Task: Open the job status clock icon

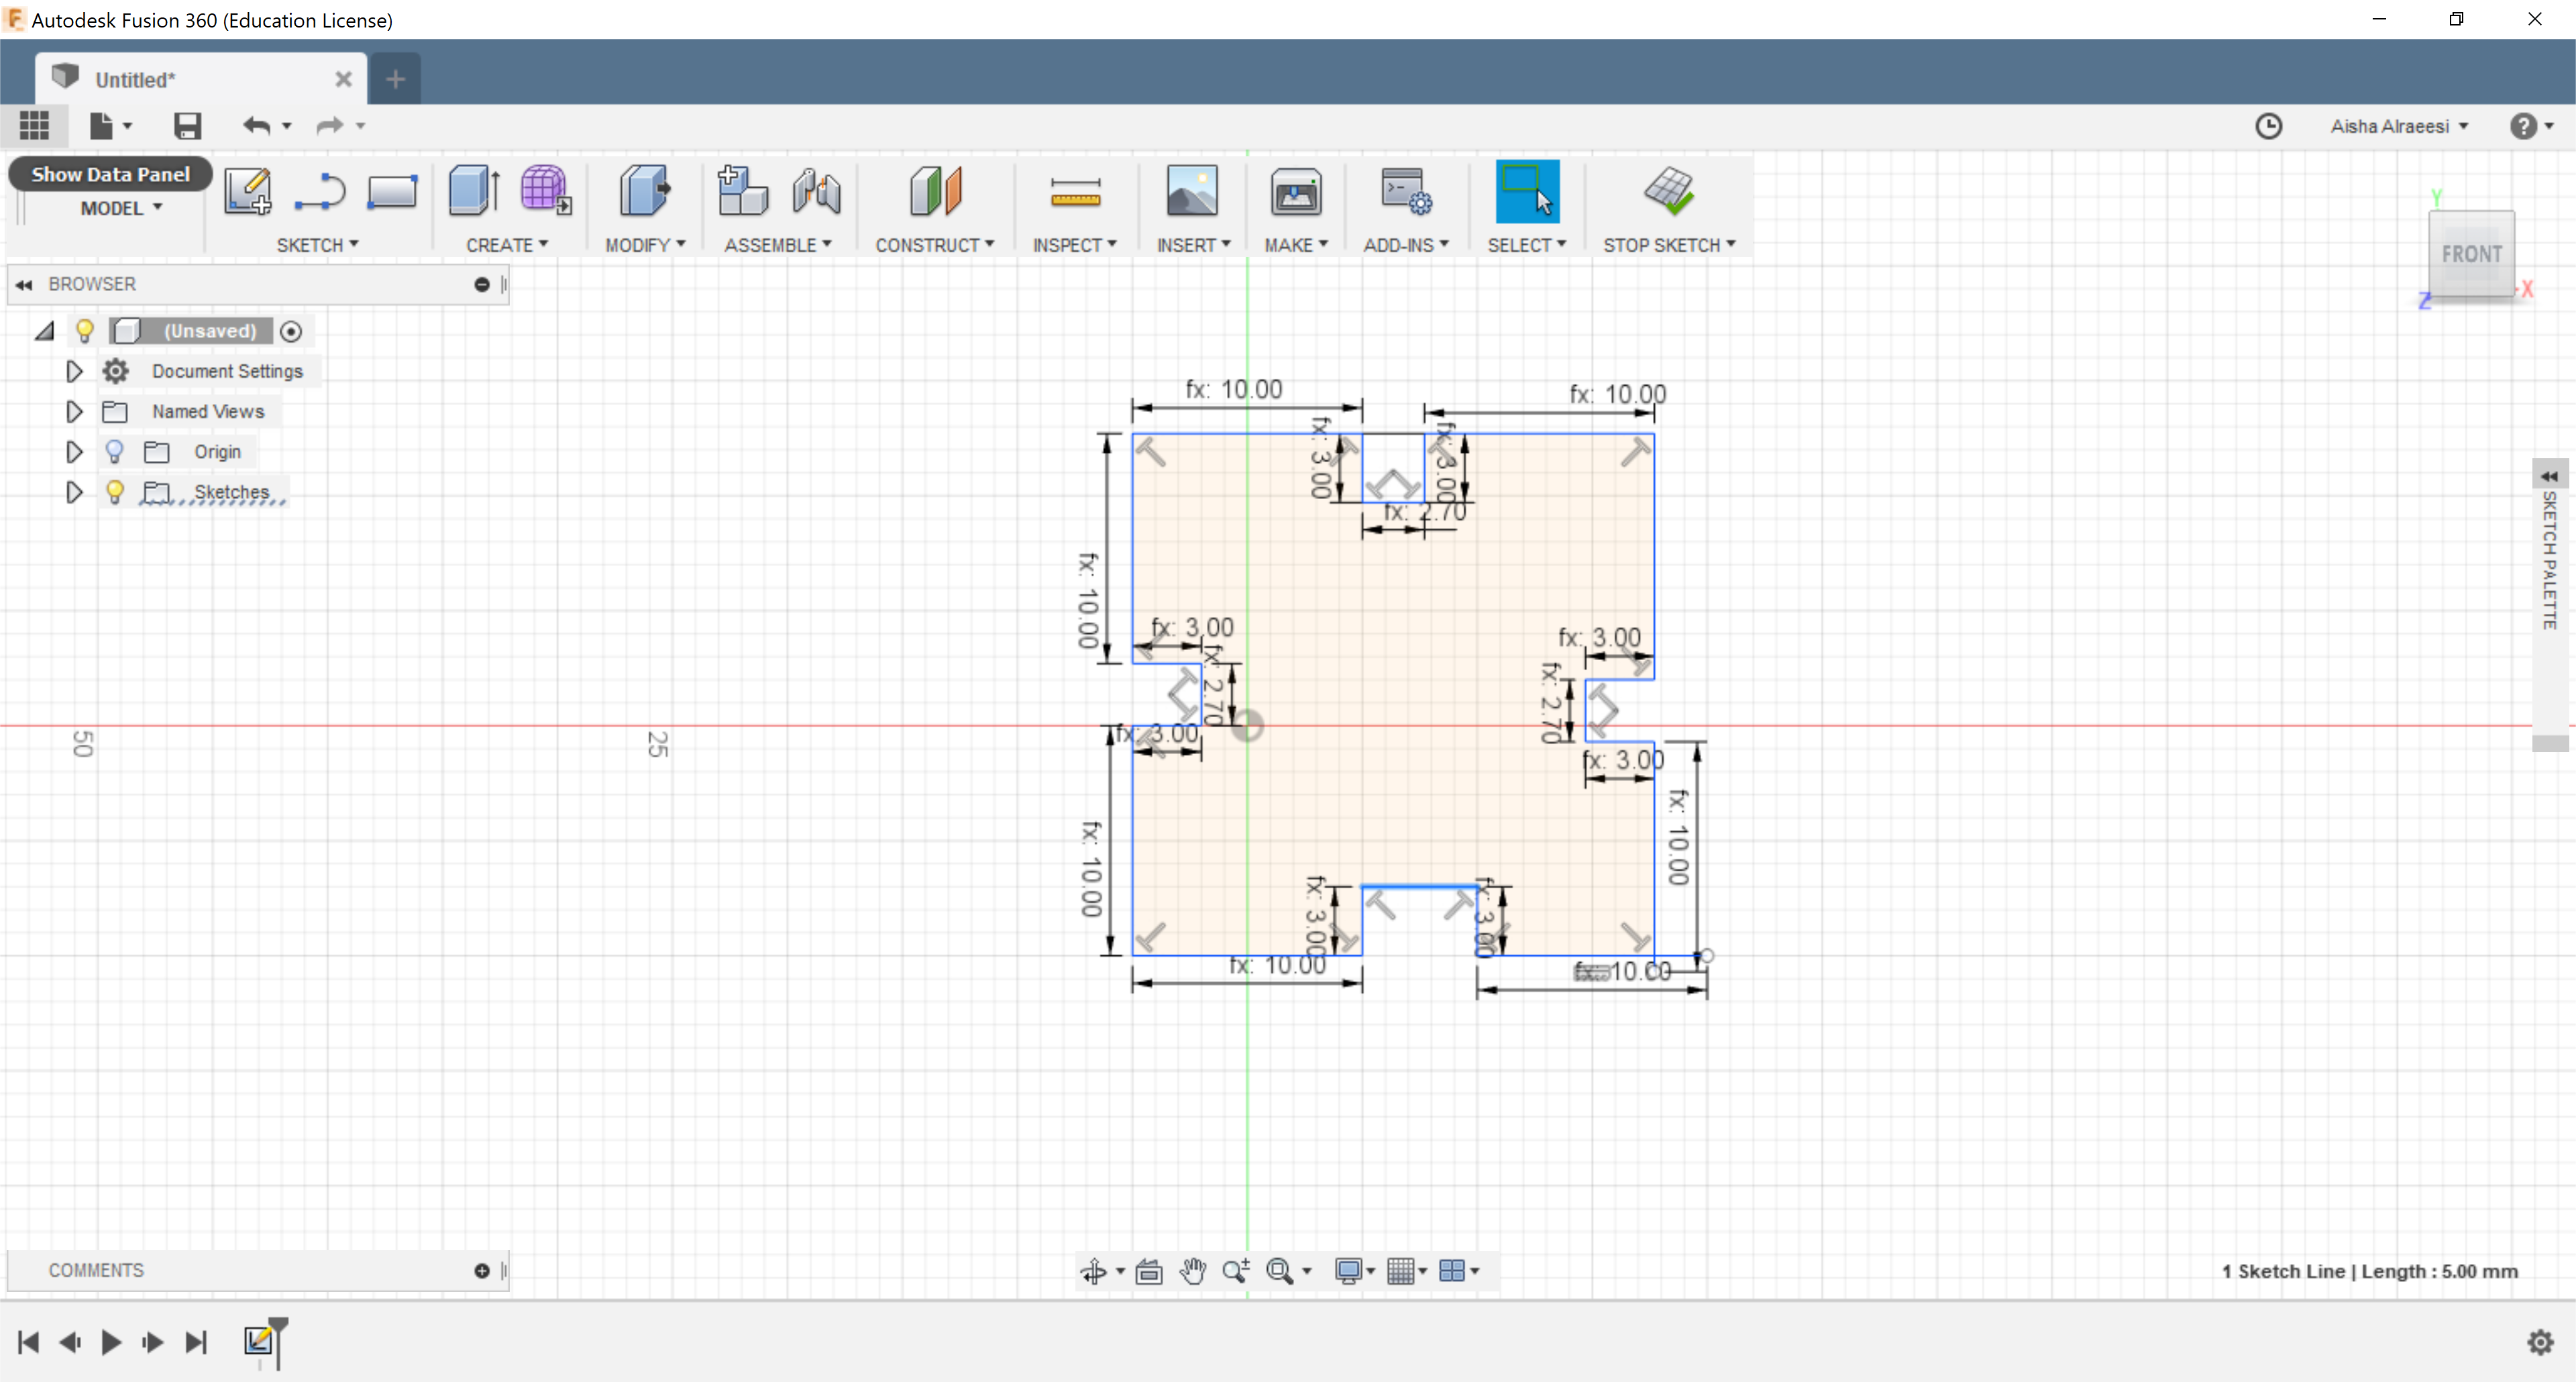Action: (2268, 126)
